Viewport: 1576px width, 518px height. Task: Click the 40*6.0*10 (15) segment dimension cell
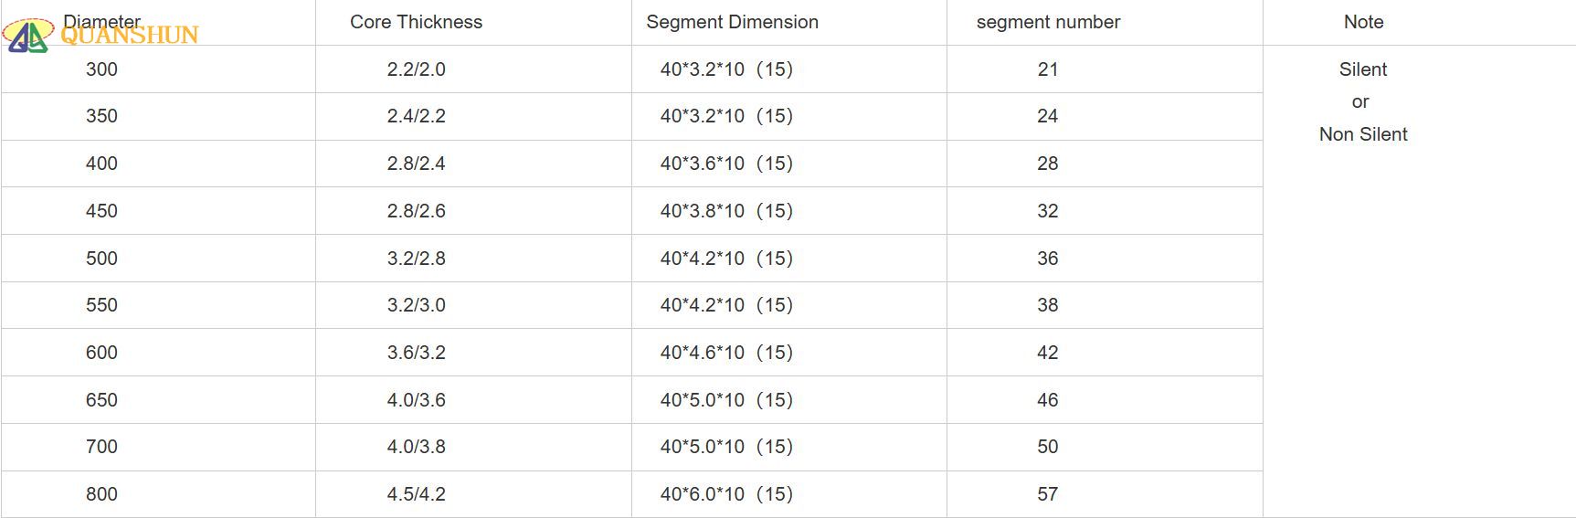pyautogui.click(x=726, y=494)
